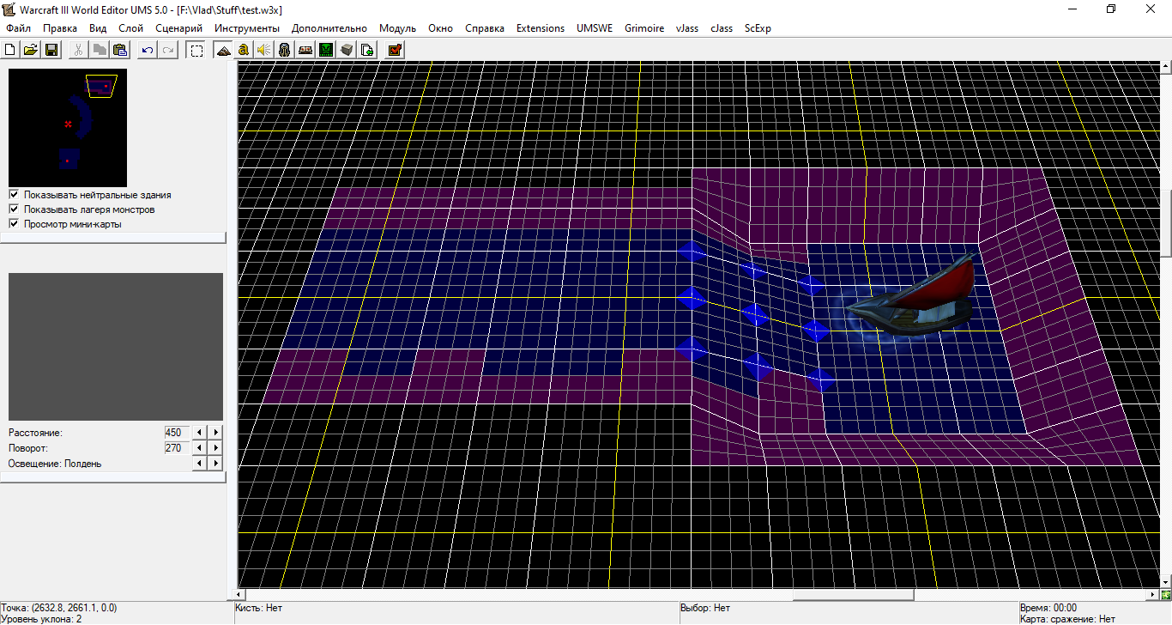Open the Object Editor helmet icon
Image resolution: width=1172 pixels, height=625 pixels.
285,50
